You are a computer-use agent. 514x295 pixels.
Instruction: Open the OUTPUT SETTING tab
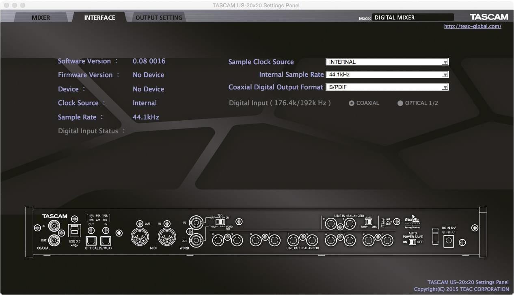tap(159, 17)
